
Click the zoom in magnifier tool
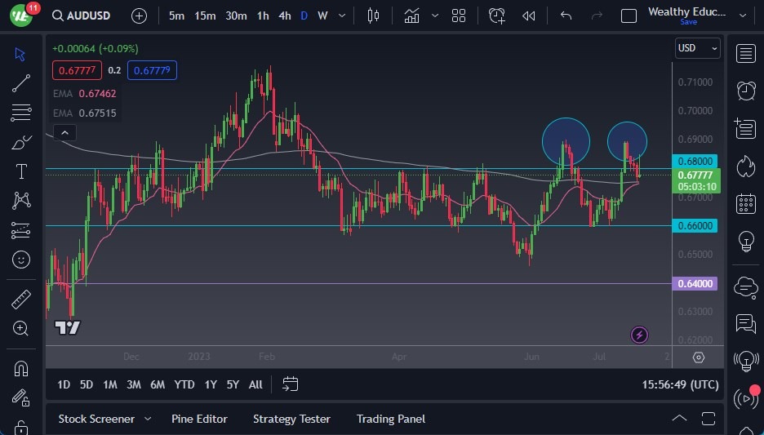coord(21,328)
